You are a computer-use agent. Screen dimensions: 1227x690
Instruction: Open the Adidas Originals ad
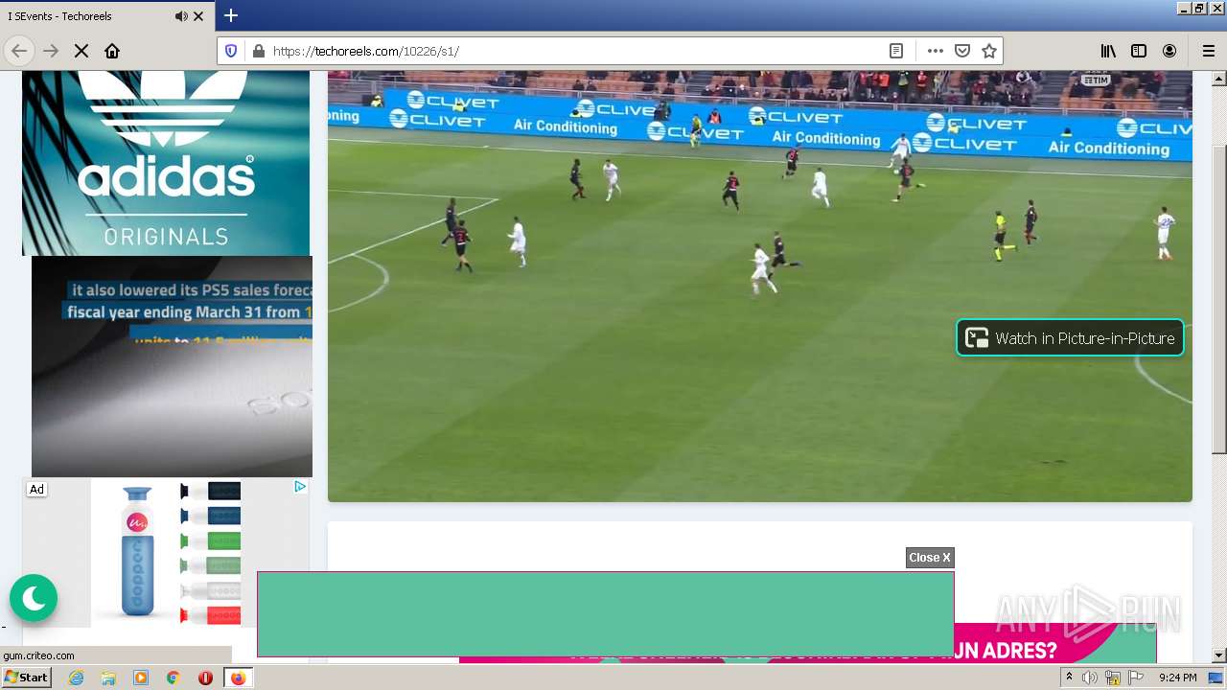[166, 163]
